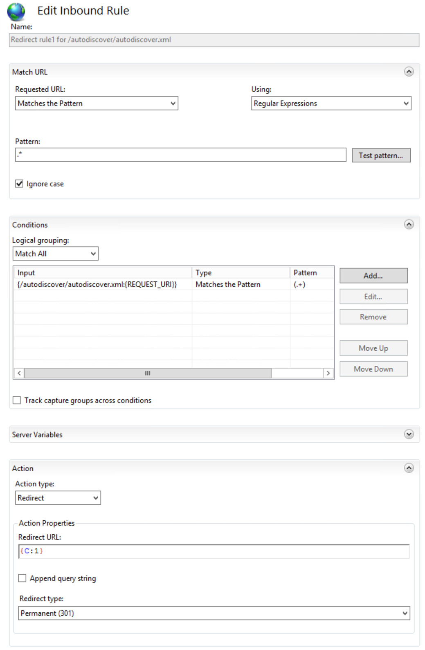The height and width of the screenshot is (650, 425).
Task: Open the Using Regular Expressions dropdown
Action: (331, 103)
